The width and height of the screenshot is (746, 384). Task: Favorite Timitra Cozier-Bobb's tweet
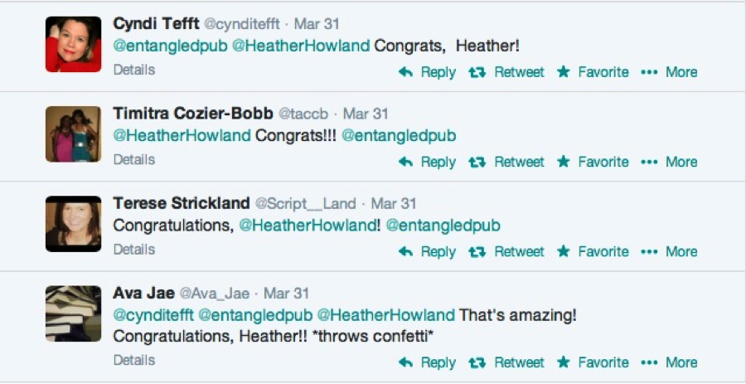[593, 162]
